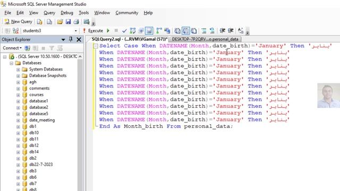Click the Activity Monitor icon

point(87,22)
